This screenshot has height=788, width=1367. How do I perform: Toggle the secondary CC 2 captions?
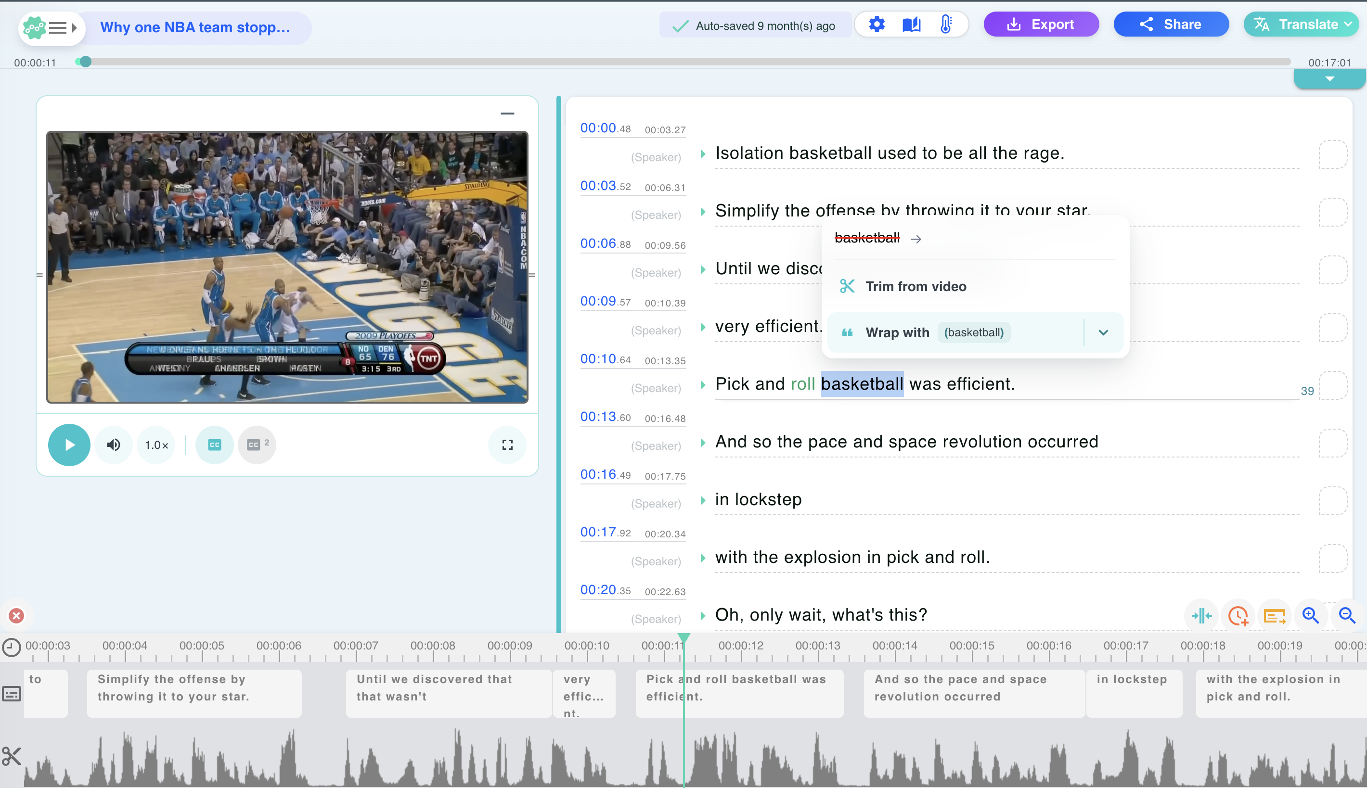coord(257,445)
